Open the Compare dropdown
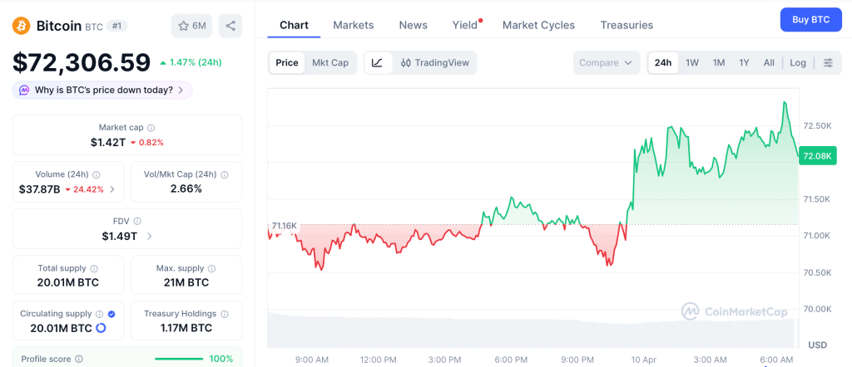This screenshot has height=367, width=852. click(x=607, y=62)
